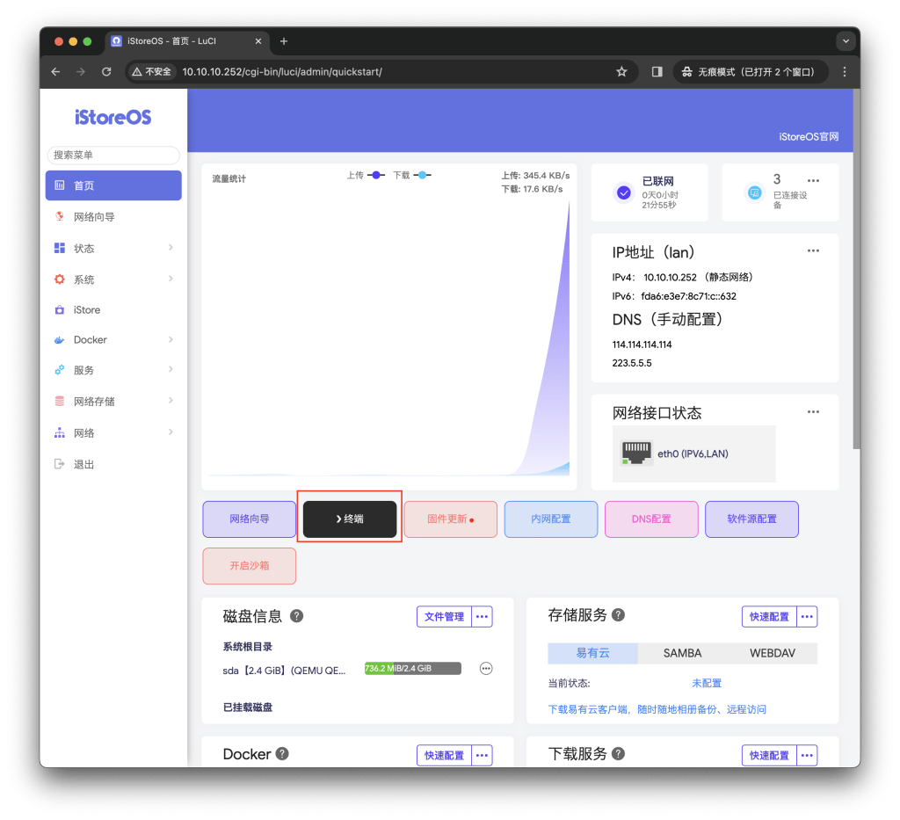
Task: Click the page vertical scrollbar
Action: point(856,270)
